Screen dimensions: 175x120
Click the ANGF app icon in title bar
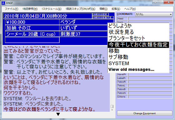(x=3, y=3)
